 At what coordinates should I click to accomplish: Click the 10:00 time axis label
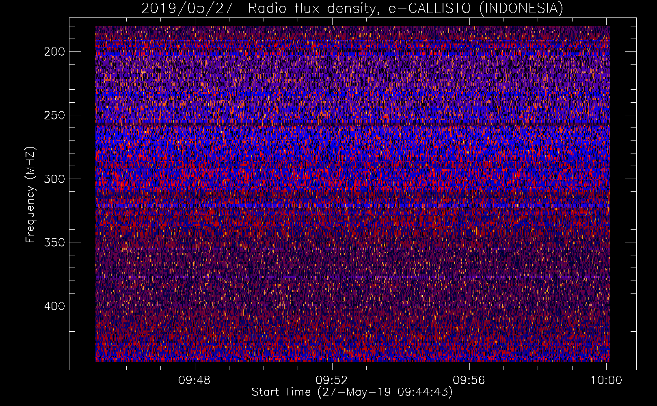(x=606, y=380)
